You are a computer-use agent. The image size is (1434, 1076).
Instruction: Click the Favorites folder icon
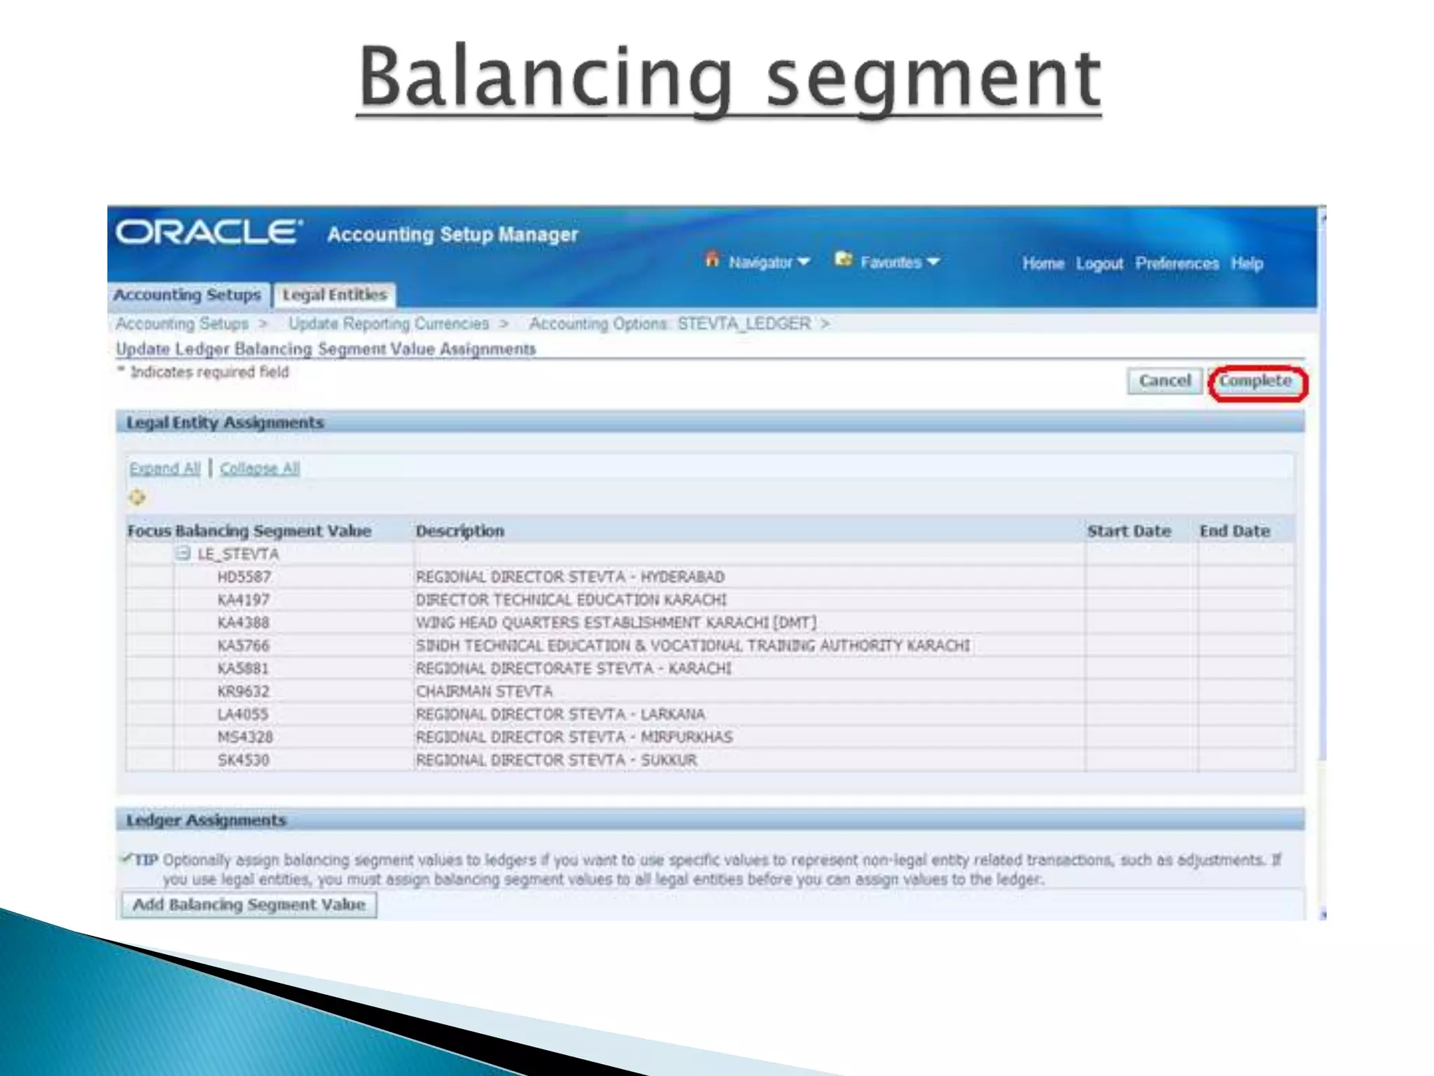point(844,259)
